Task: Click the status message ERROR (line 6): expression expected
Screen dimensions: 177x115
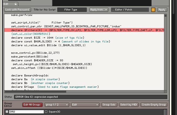Action: (x=36, y=97)
